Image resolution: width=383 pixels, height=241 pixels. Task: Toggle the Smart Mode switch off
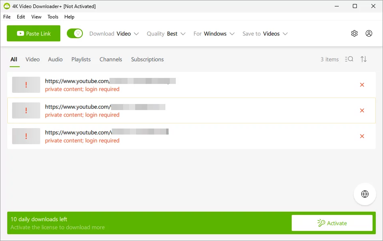point(75,33)
